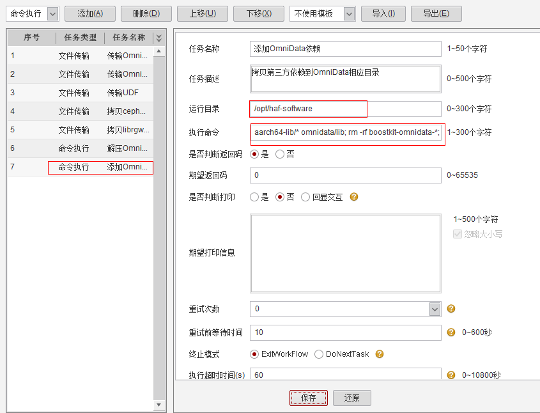Open help icon next to DoNextTask
Viewport: 540px width, 413px height.
click(379, 354)
